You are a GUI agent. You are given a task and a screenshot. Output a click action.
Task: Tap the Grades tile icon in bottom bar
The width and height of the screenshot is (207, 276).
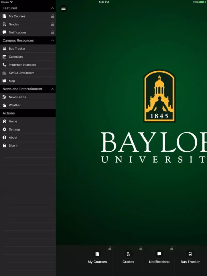point(128,254)
